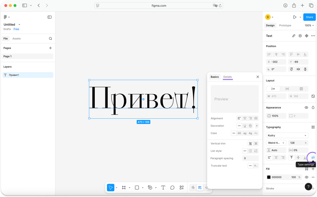Add a new page with plus icon

50,48
